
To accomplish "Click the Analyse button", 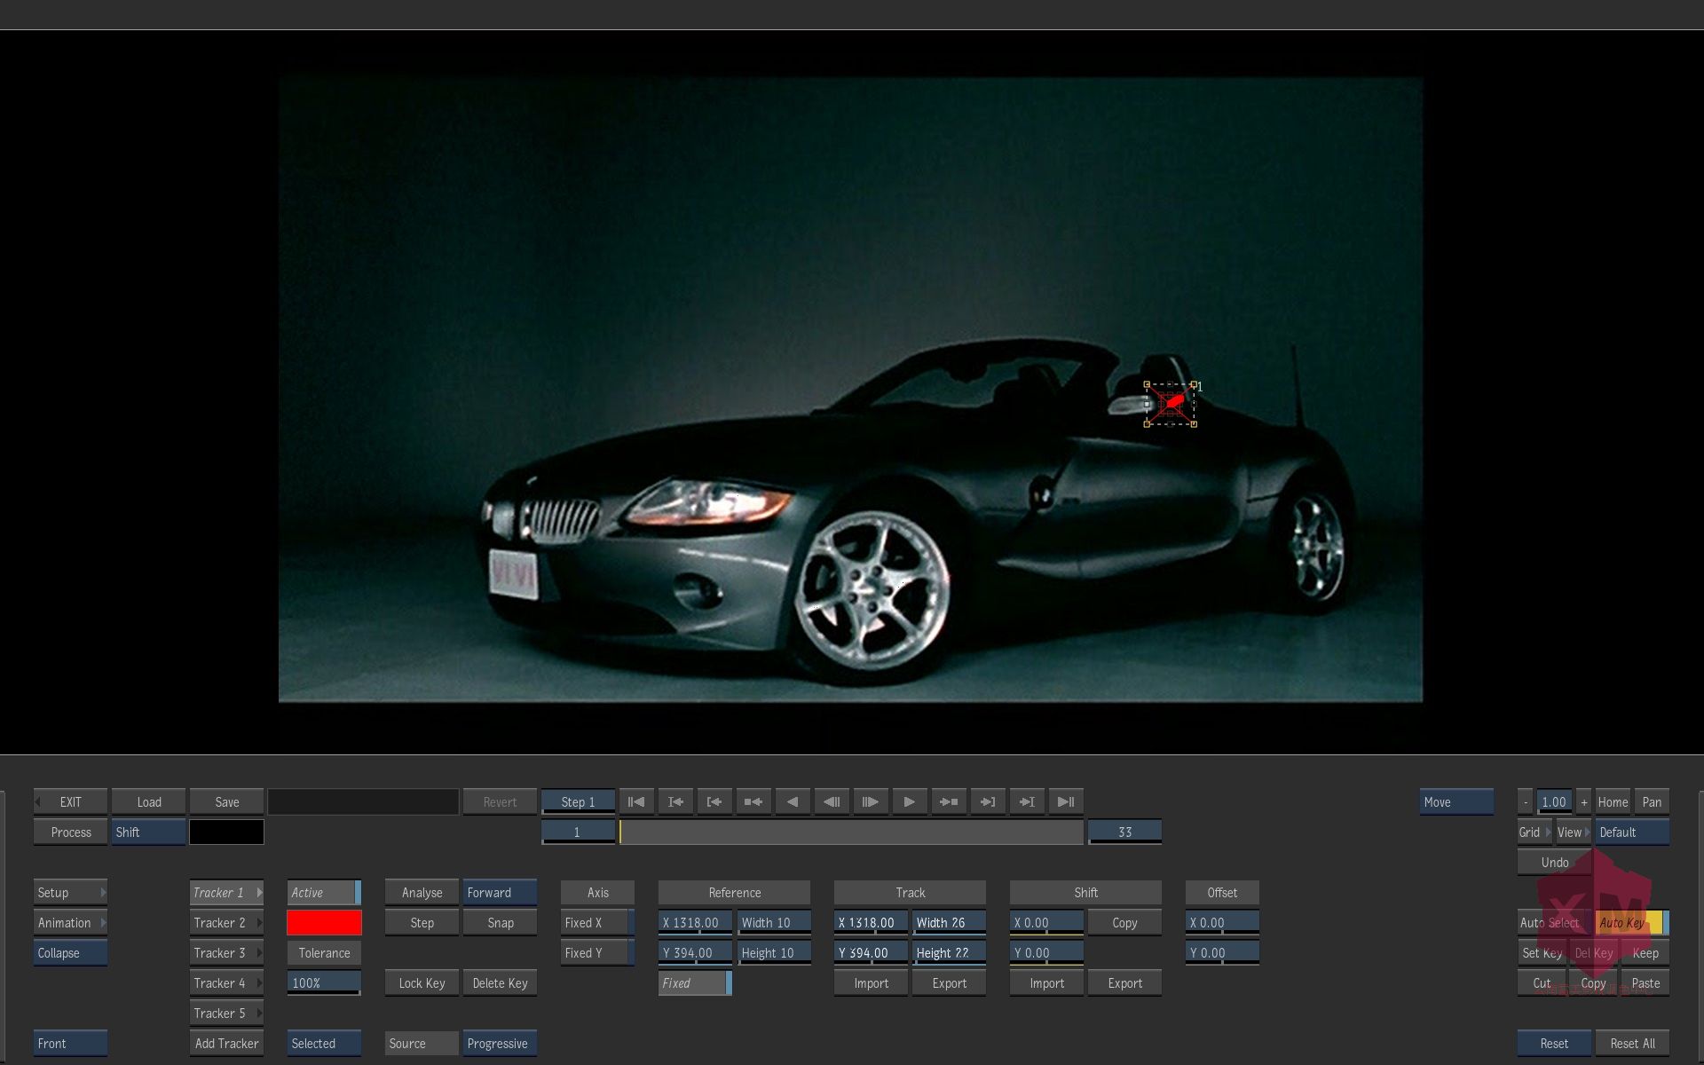I will 422,892.
